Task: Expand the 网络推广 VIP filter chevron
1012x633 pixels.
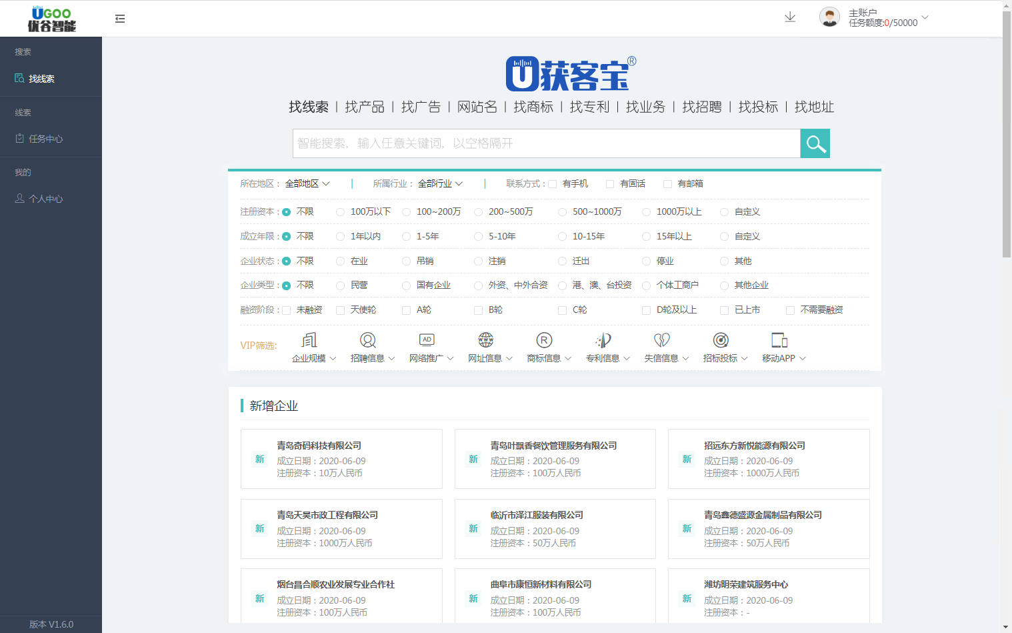Action: click(x=450, y=358)
